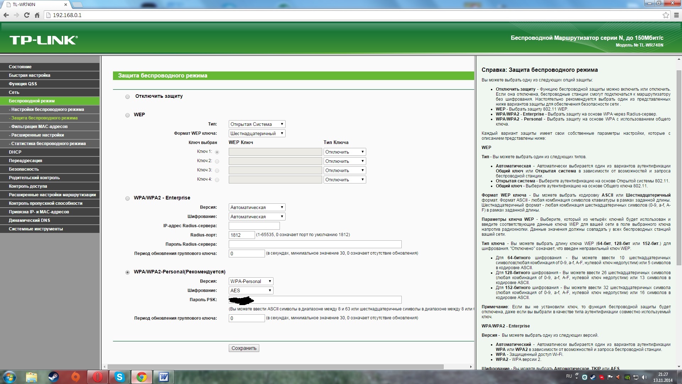Click the TP-LINK logo
682x384 pixels.
(44, 40)
